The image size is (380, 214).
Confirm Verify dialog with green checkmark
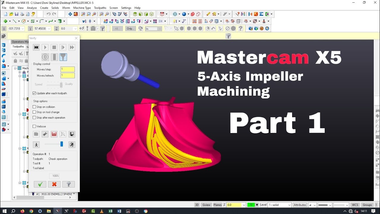[x=40, y=184]
